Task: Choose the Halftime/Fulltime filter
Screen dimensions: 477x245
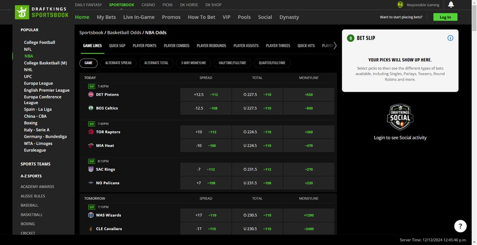Action: [x=233, y=63]
